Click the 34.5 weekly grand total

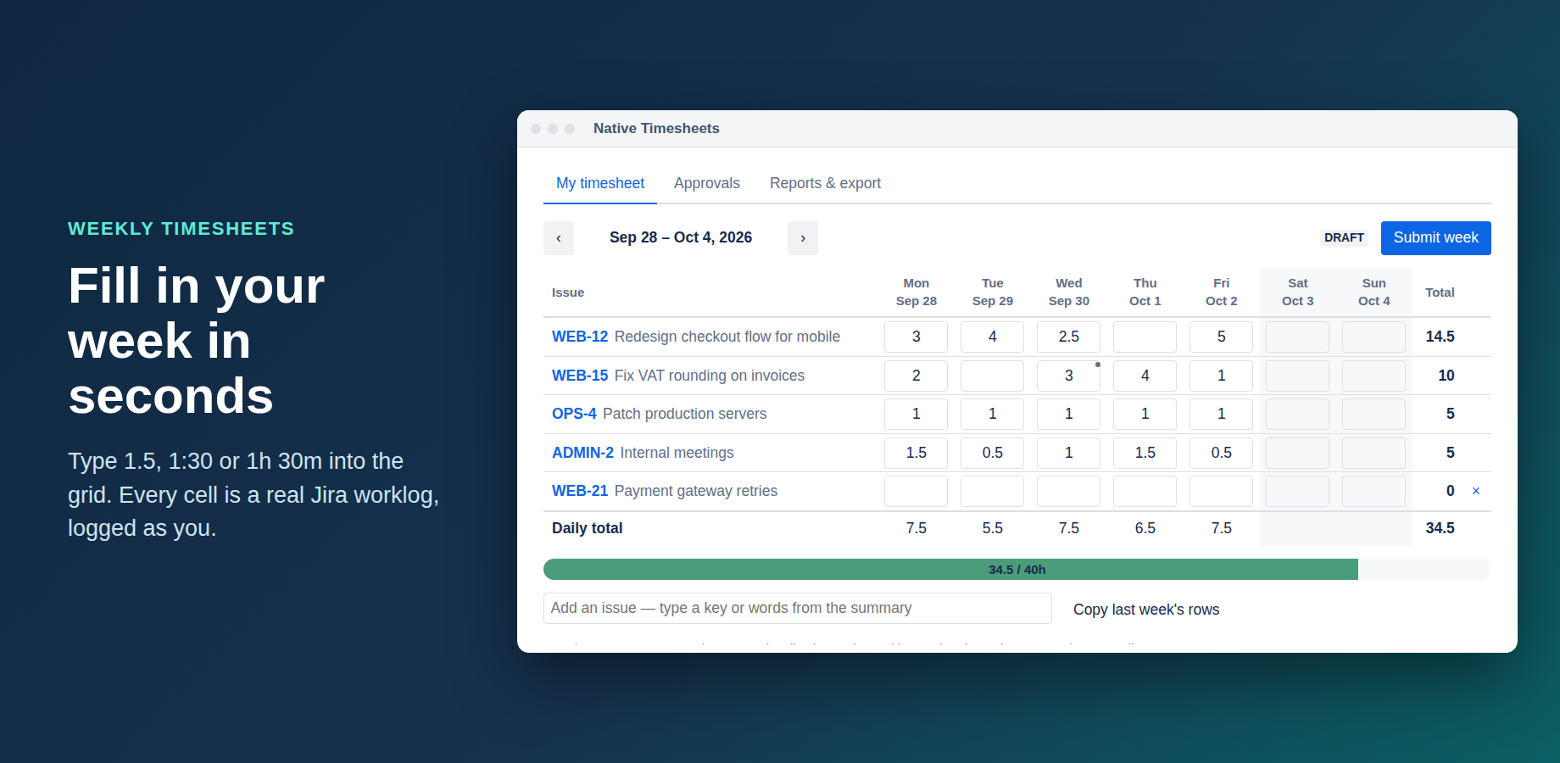click(1440, 528)
